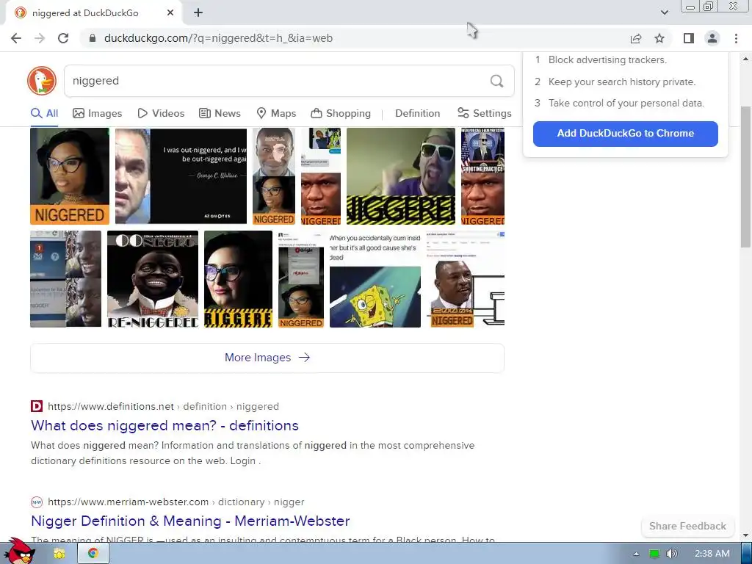The width and height of the screenshot is (752, 564).
Task: Open the Chrome profile menu
Action: click(712, 38)
